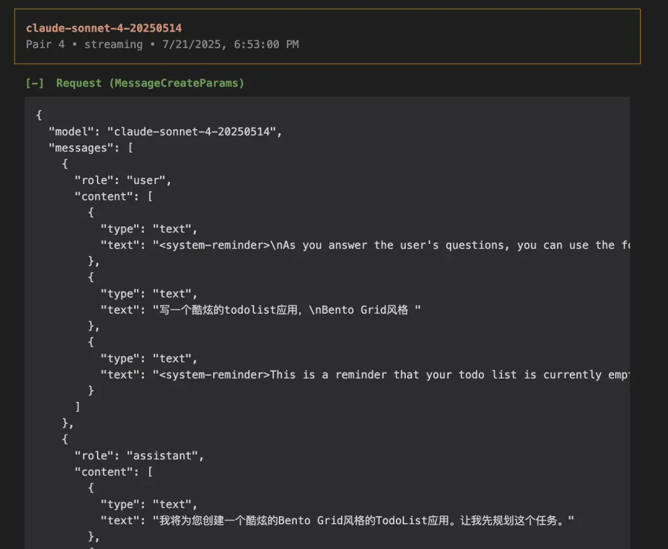This screenshot has width=668, height=549.
Task: Click the text line containing 'todolist应用'
Action: click(x=261, y=310)
